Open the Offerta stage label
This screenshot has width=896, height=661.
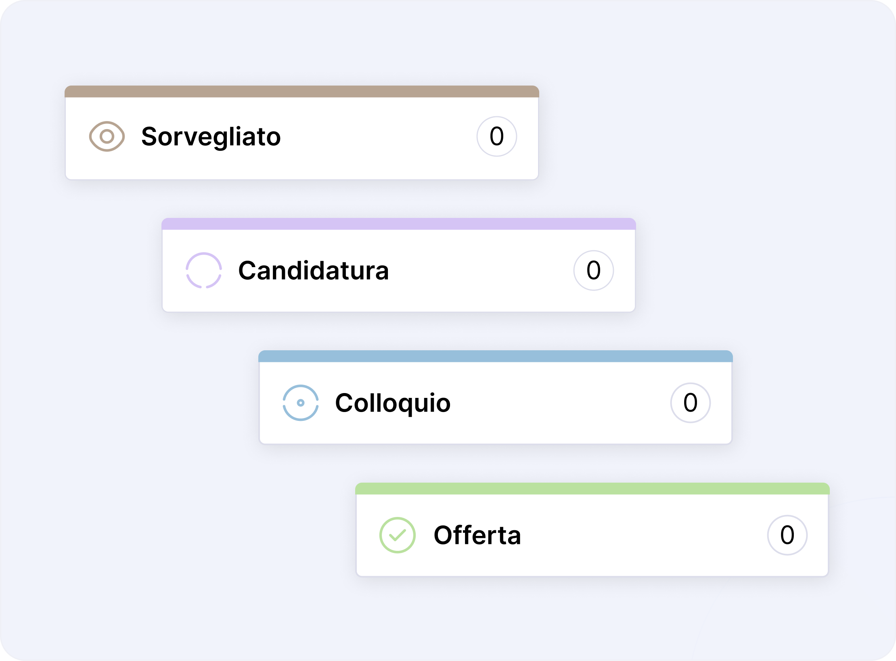[x=477, y=535]
